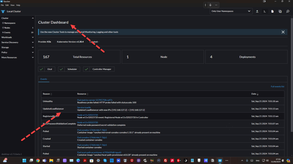
Task: Click the active Rancher Desktop taskbar icon
Action: tap(220, 161)
